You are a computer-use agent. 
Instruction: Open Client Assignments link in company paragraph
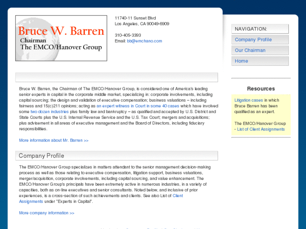tap(178, 196)
